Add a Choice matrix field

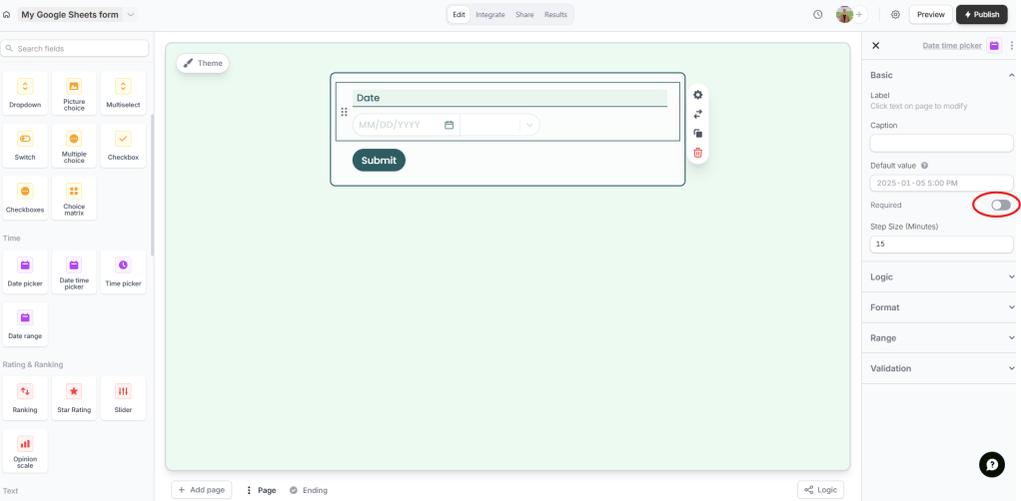[74, 198]
